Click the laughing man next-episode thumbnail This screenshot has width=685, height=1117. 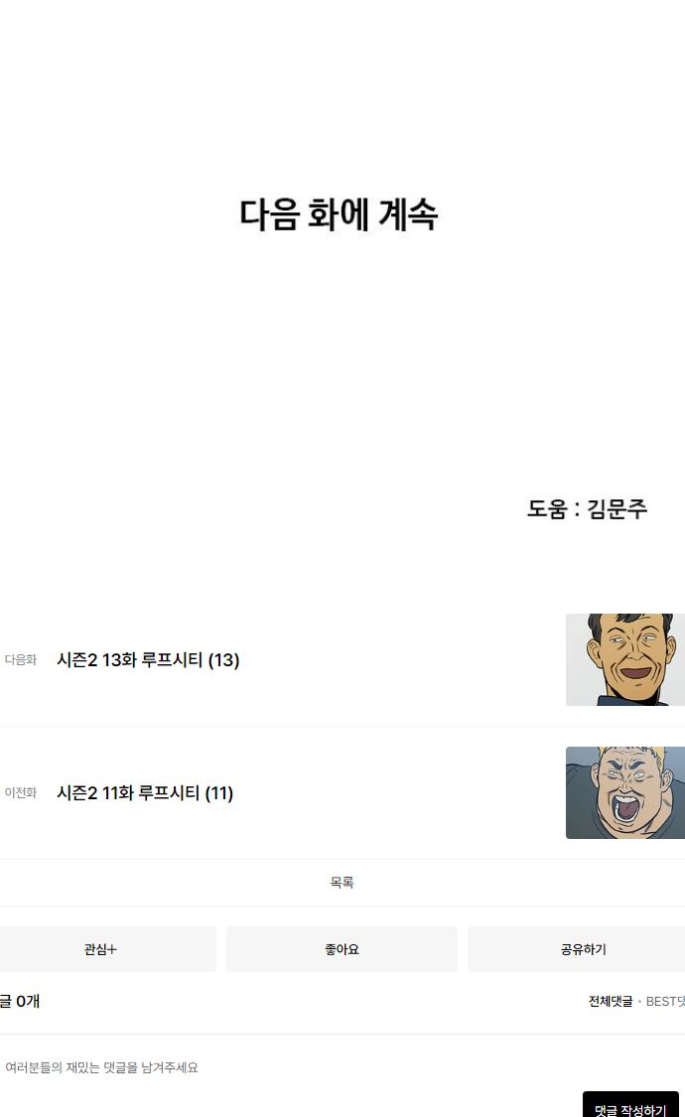coord(625,659)
